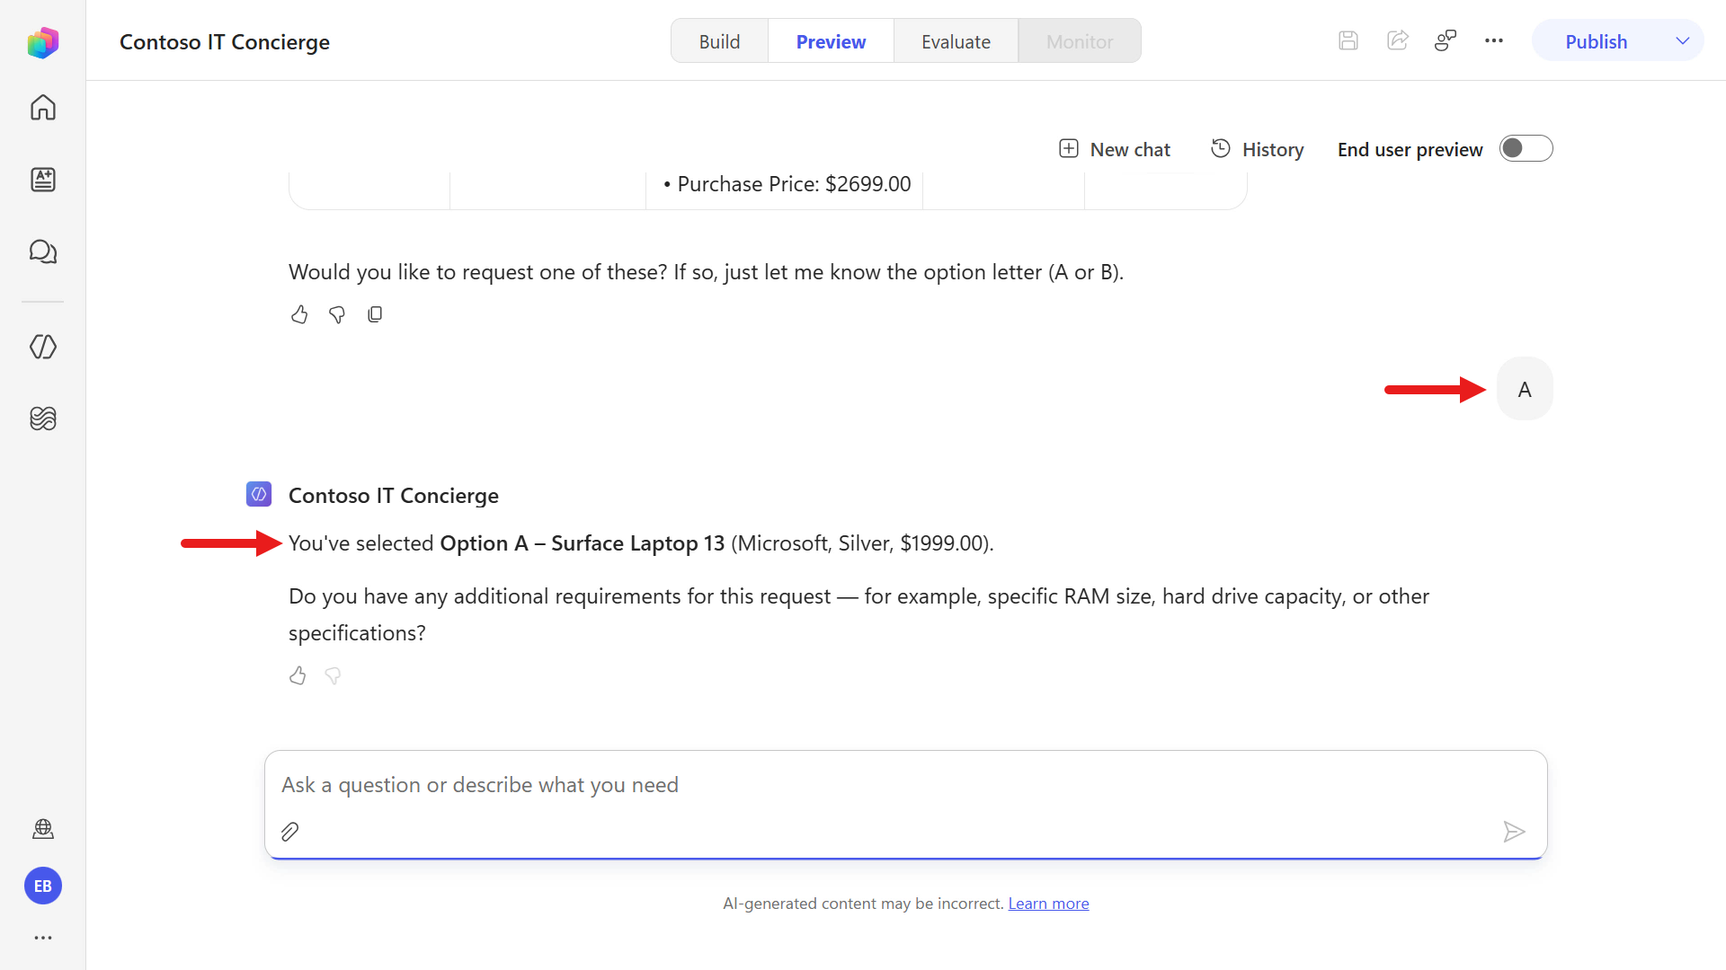Screen dimensions: 1726x970
Task: Click the 'Option A – Surface Laptop 13' text
Action: click(x=583, y=543)
